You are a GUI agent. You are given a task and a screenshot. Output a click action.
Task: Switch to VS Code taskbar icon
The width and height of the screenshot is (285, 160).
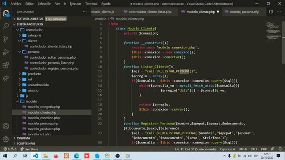(x=36, y=156)
